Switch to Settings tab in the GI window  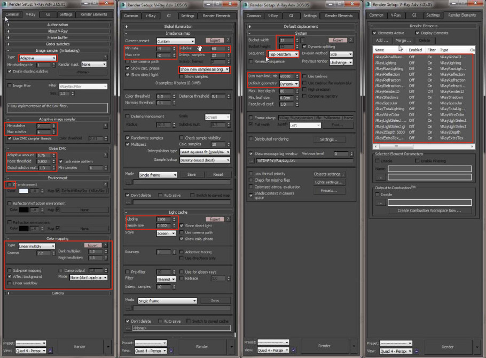[x=187, y=15]
